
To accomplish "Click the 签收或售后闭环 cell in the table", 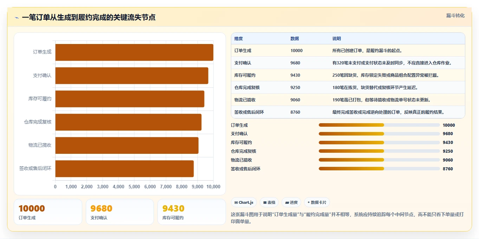I will (249, 112).
